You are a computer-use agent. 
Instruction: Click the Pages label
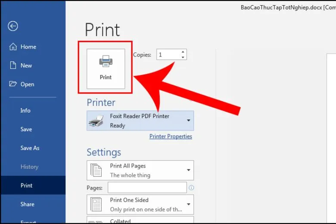pos(94,188)
